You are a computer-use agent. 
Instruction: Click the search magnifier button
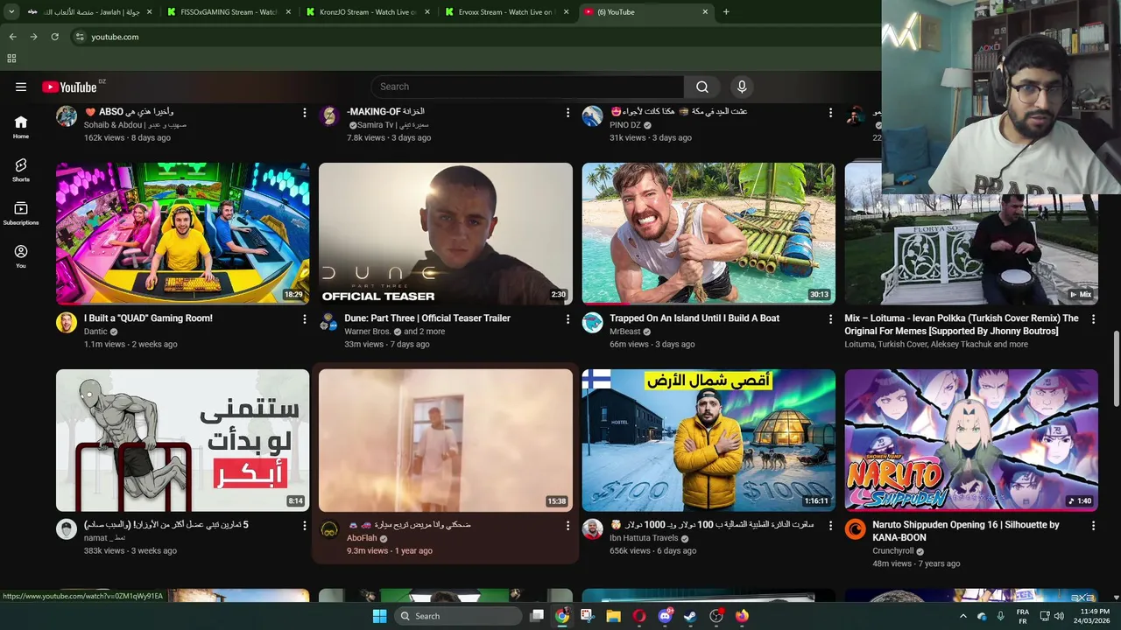coord(702,87)
